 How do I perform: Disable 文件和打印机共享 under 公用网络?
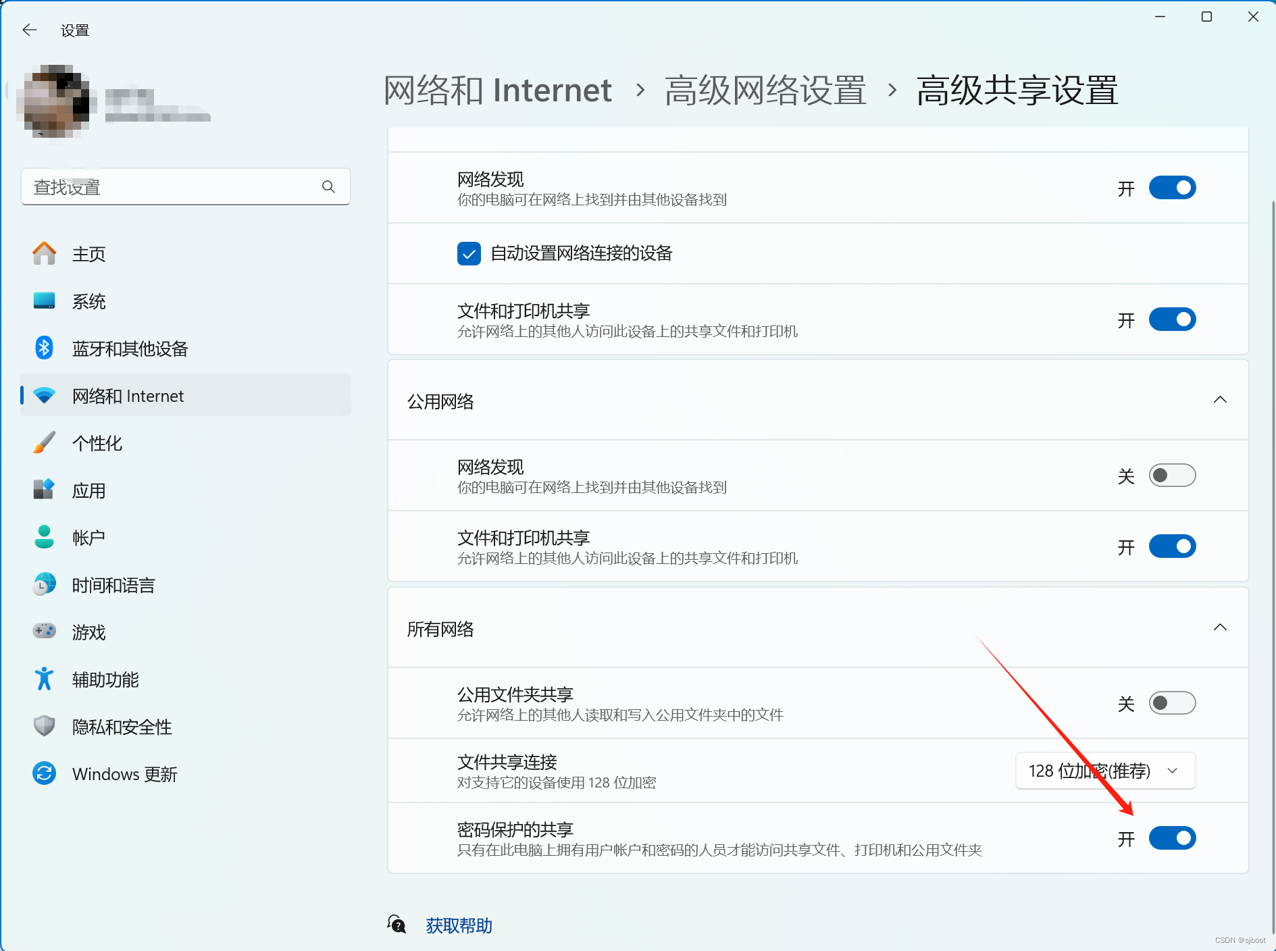[1173, 546]
